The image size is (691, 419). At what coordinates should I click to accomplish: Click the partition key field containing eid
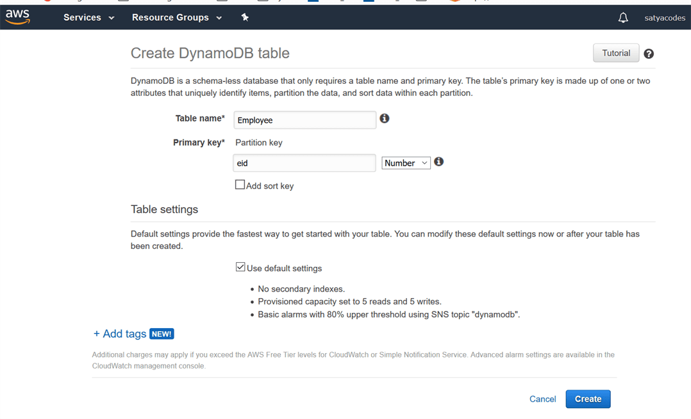[x=304, y=163]
